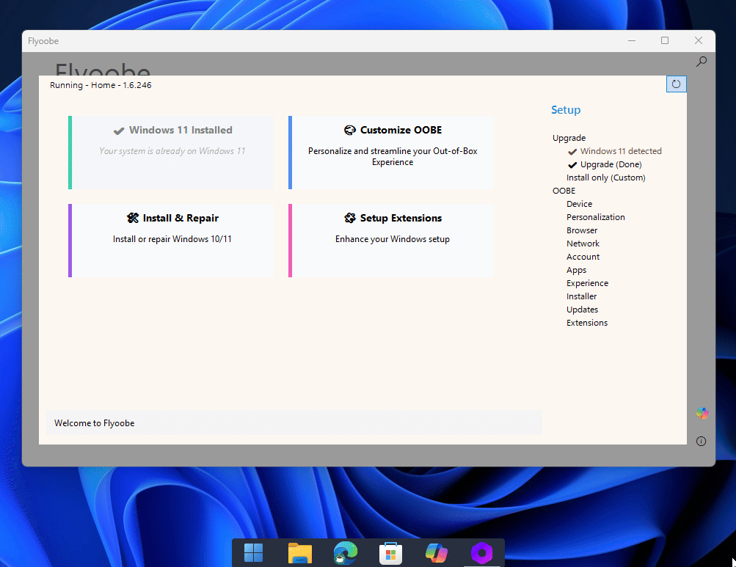Screen dimensions: 736x567
Task: Open search using the magnifier icon
Action: click(x=701, y=62)
